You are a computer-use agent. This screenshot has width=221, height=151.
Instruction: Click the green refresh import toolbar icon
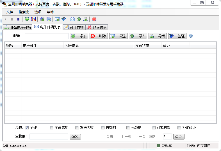(x=79, y=19)
